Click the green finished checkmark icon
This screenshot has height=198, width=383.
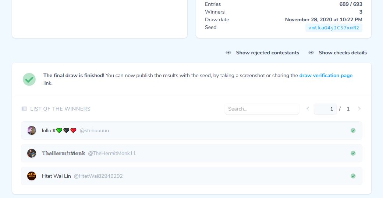(29, 79)
